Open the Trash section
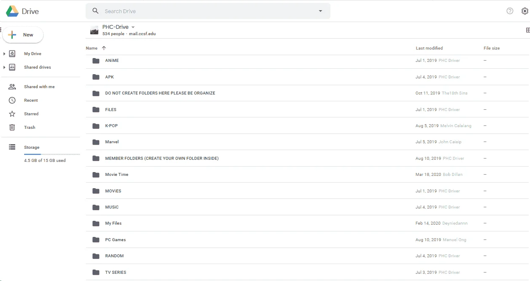 click(x=30, y=128)
